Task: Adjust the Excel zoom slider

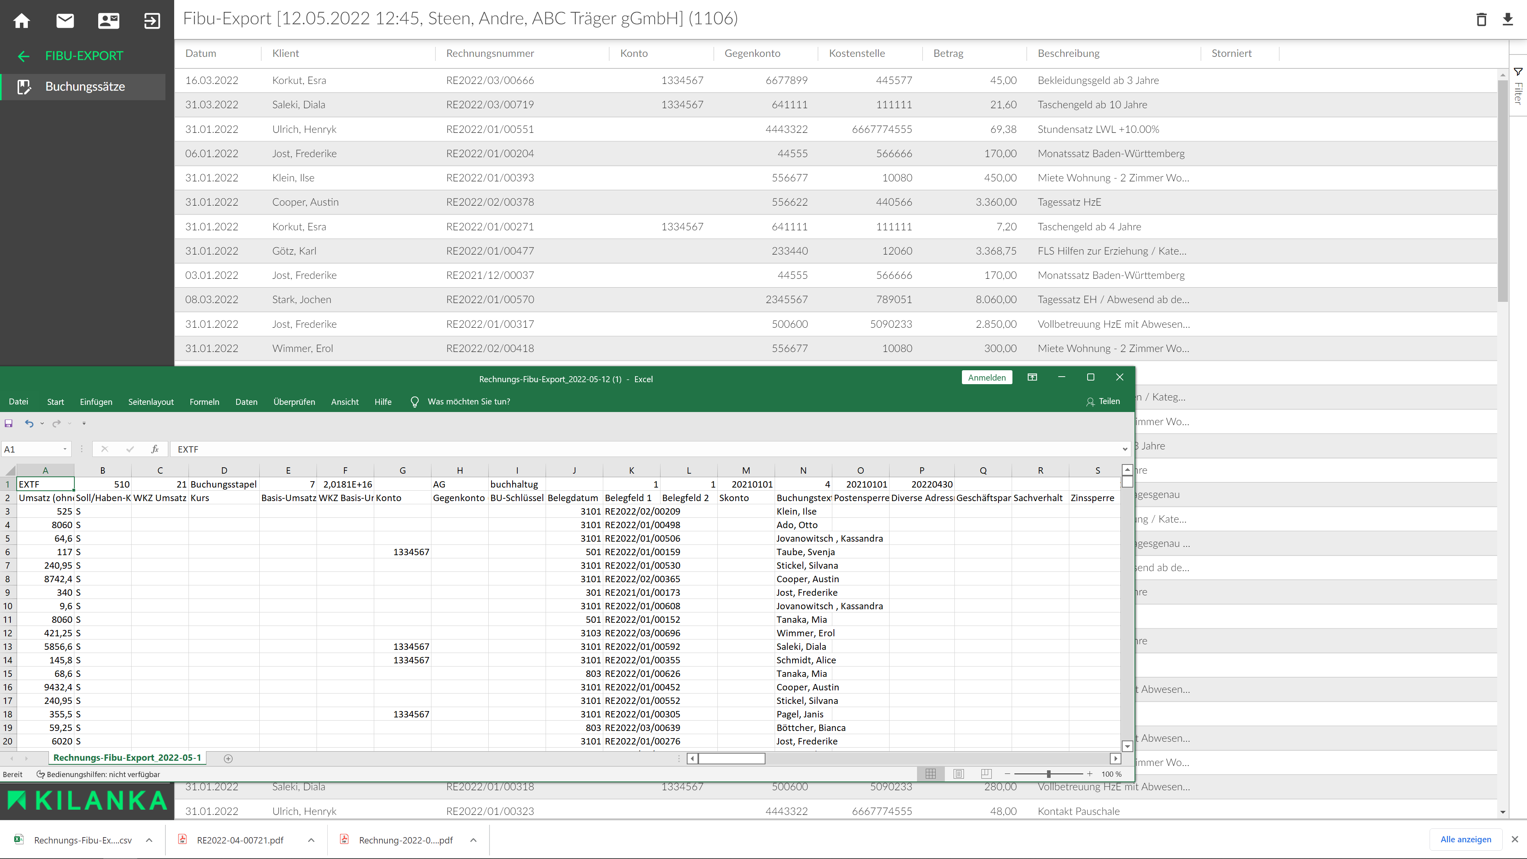Action: coord(1048,773)
